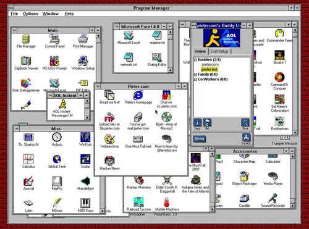Viewport: 309px width, 229px height.
Task: Switch to the List Setup tab
Action: pyautogui.click(x=219, y=51)
